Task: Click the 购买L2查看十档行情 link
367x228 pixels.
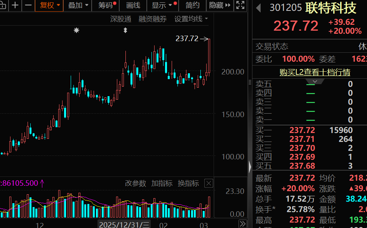Action: point(315,72)
